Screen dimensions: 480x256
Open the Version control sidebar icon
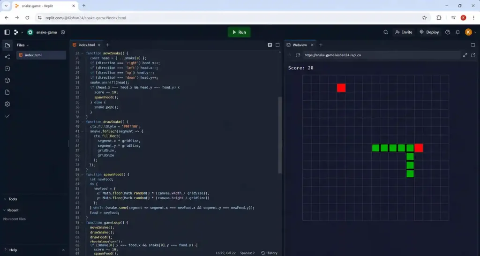pyautogui.click(x=7, y=57)
